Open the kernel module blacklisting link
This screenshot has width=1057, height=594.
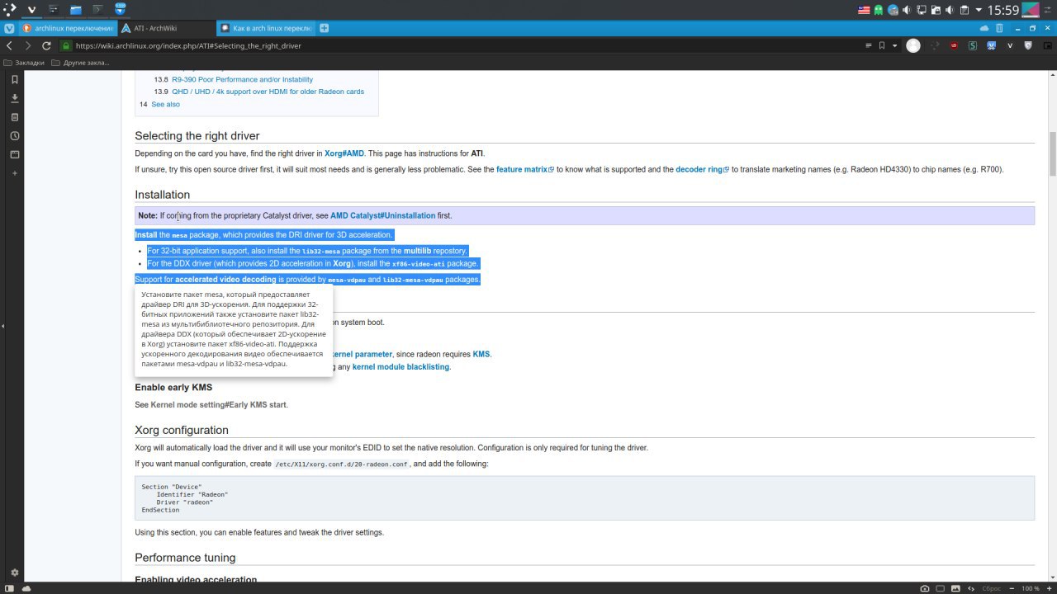point(401,367)
